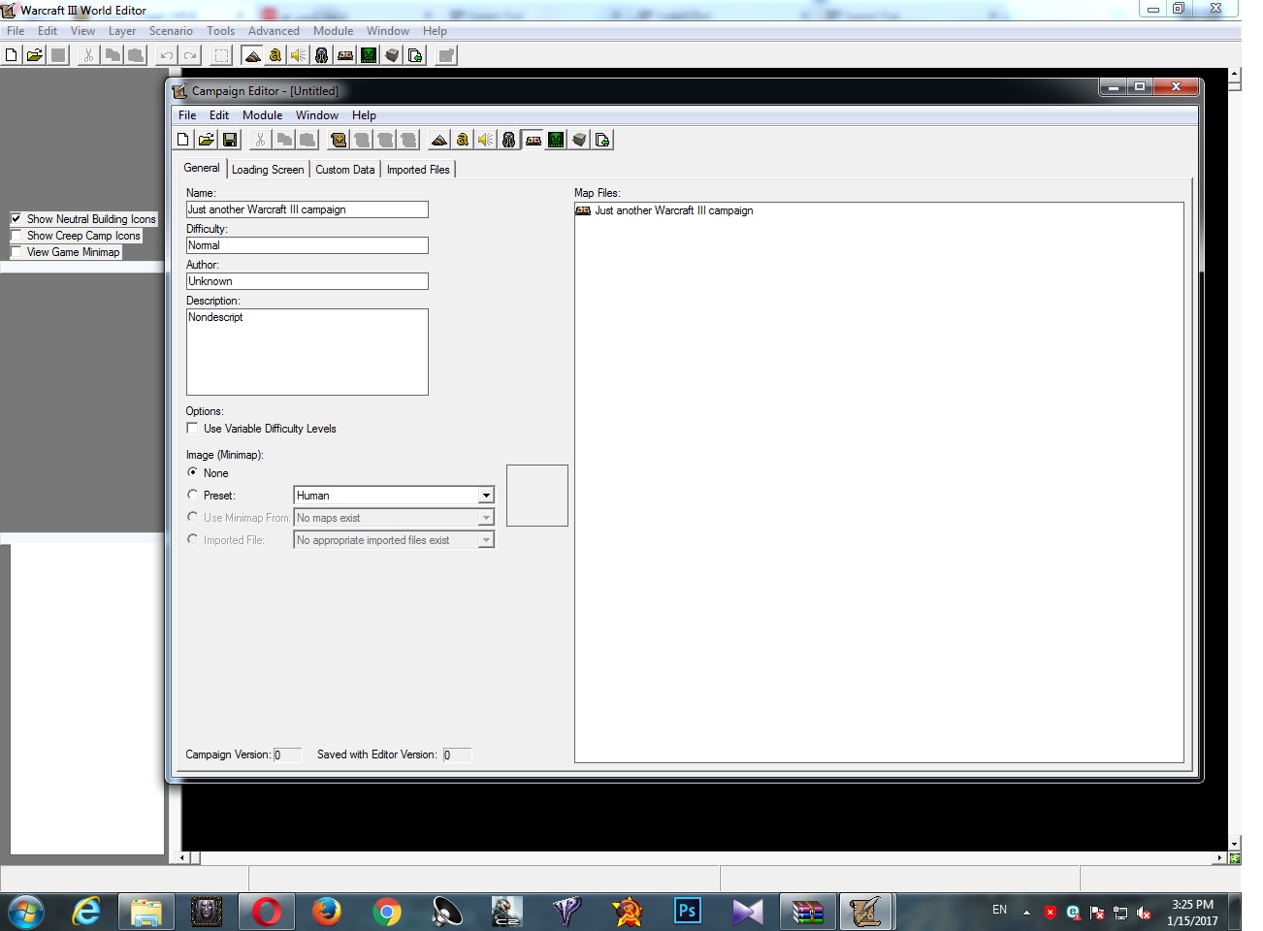Enable Show Creep Camp Icons

(16, 236)
